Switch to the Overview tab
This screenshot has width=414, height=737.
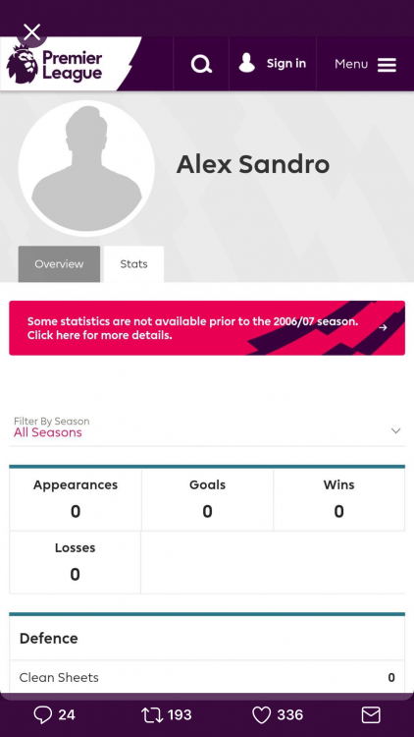click(x=59, y=263)
